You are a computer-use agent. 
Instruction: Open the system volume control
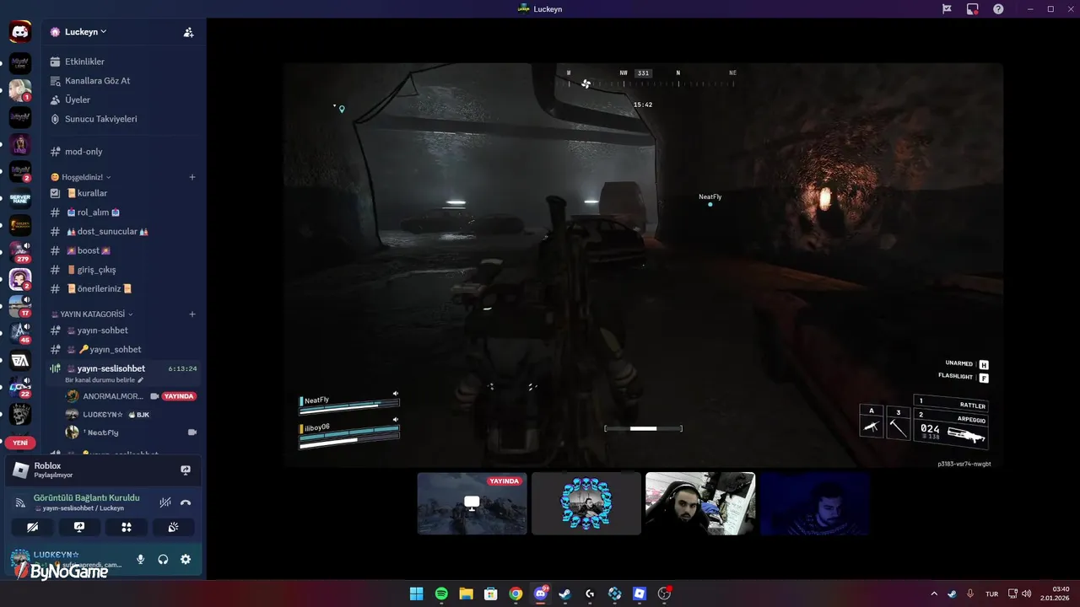1027,594
